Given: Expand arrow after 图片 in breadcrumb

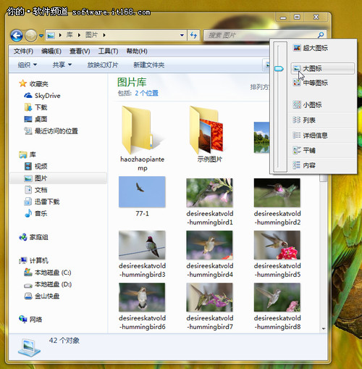Looking at the screenshot, I should (x=104, y=36).
